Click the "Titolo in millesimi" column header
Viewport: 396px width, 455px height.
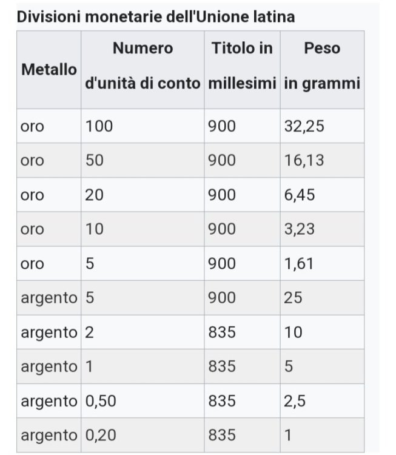[242, 66]
